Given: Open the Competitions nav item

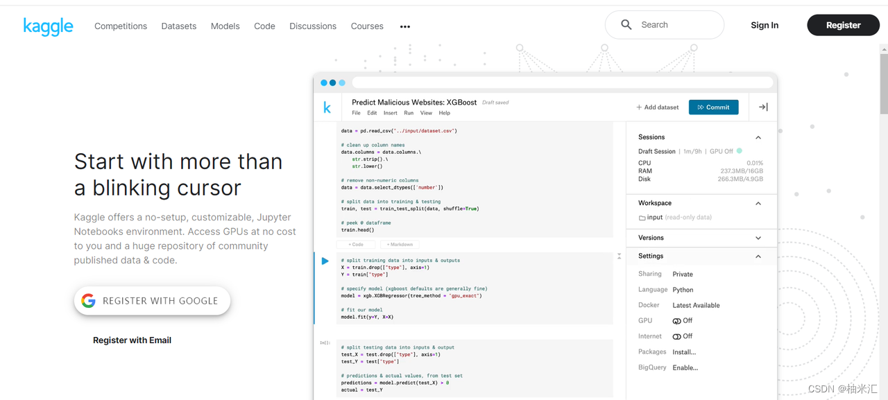Looking at the screenshot, I should coord(121,26).
